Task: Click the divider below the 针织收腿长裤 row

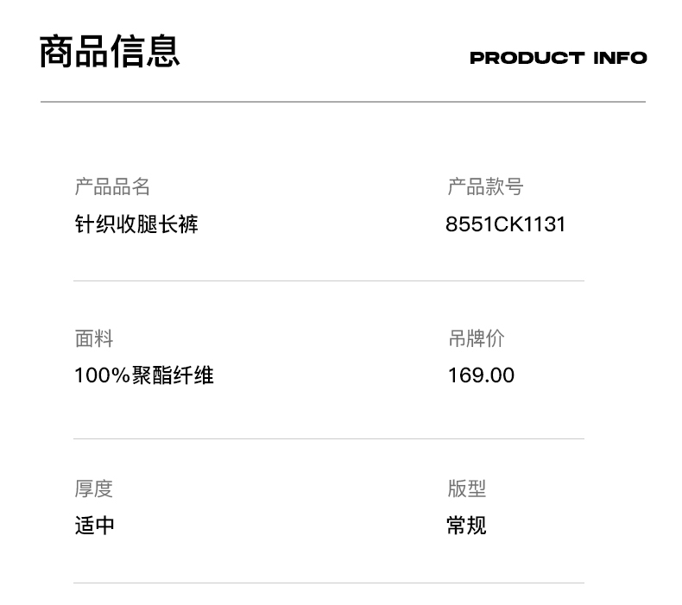Action: [x=328, y=280]
